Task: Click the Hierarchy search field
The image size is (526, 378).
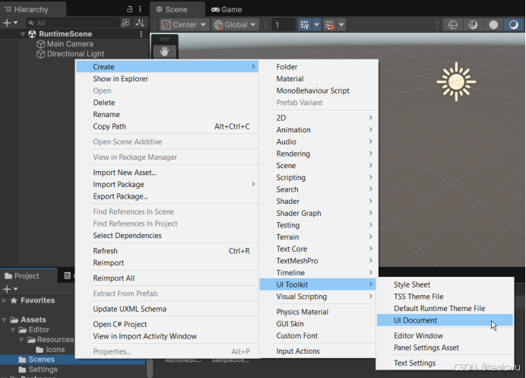Action: pyautogui.click(x=73, y=23)
